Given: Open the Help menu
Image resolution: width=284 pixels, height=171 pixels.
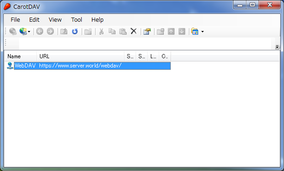Looking at the screenshot, I should click(x=97, y=19).
